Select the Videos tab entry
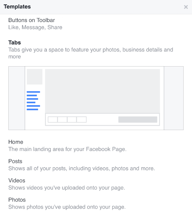Screen dimensions: 192x214 17,181
